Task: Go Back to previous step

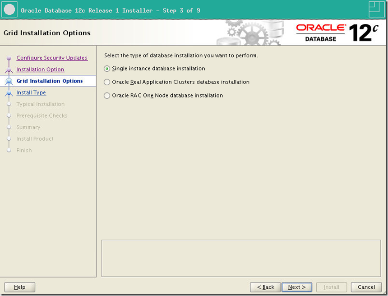Action: [x=266, y=287]
